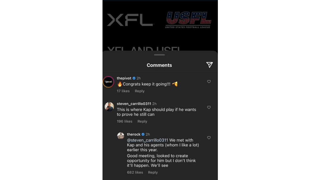Like steven_carrillo0311's comment heart
The width and height of the screenshot is (321, 180).
click(209, 107)
